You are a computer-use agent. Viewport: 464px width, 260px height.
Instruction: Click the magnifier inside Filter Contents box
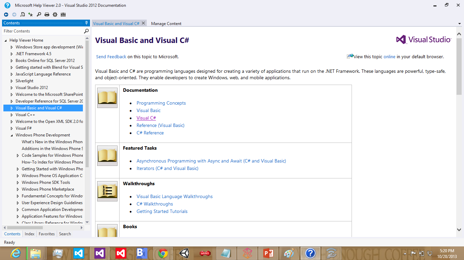pyautogui.click(x=86, y=31)
